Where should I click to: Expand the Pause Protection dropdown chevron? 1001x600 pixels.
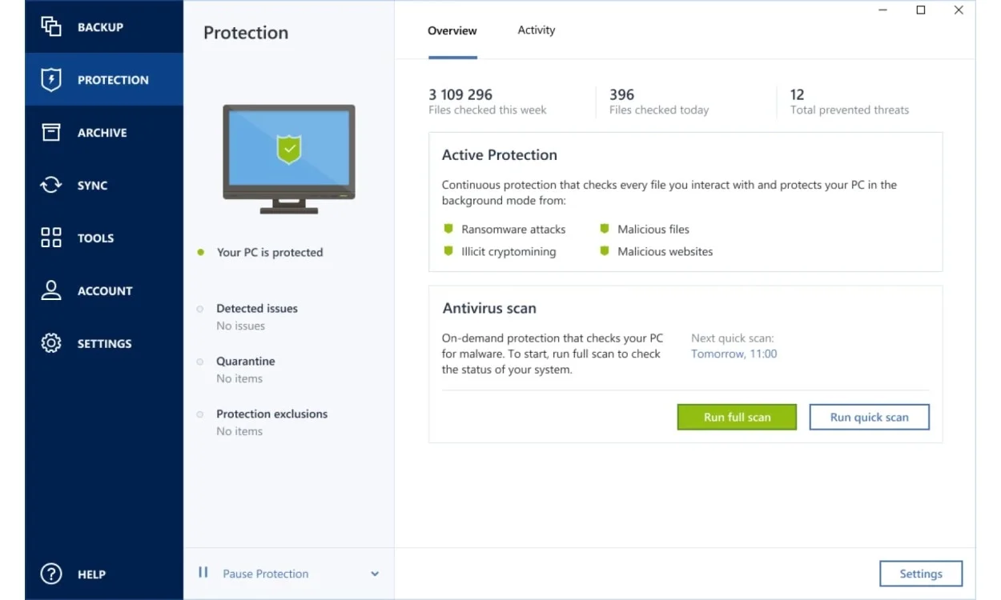click(374, 574)
